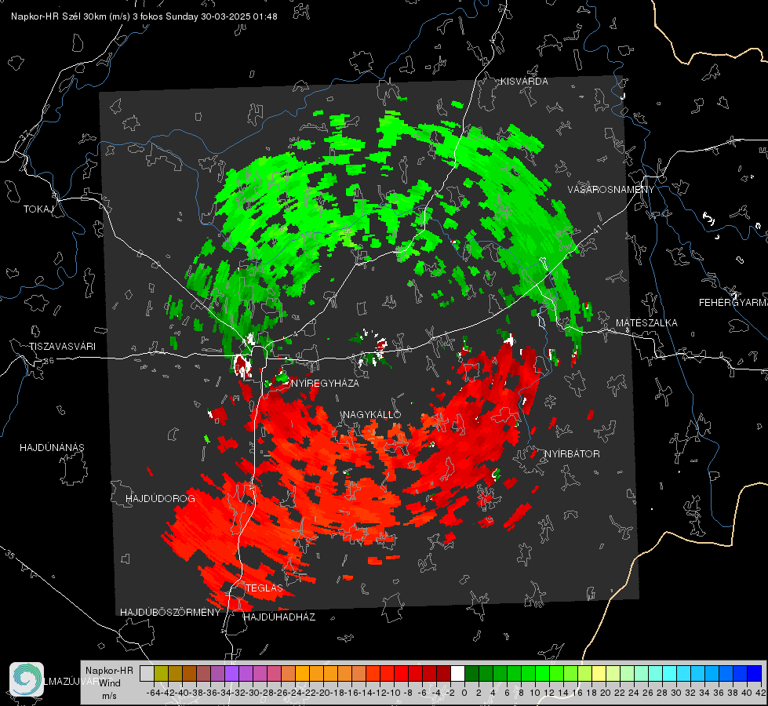Click the "-20" value on the legend scale
Screen dimensions: 768x706
(323, 693)
